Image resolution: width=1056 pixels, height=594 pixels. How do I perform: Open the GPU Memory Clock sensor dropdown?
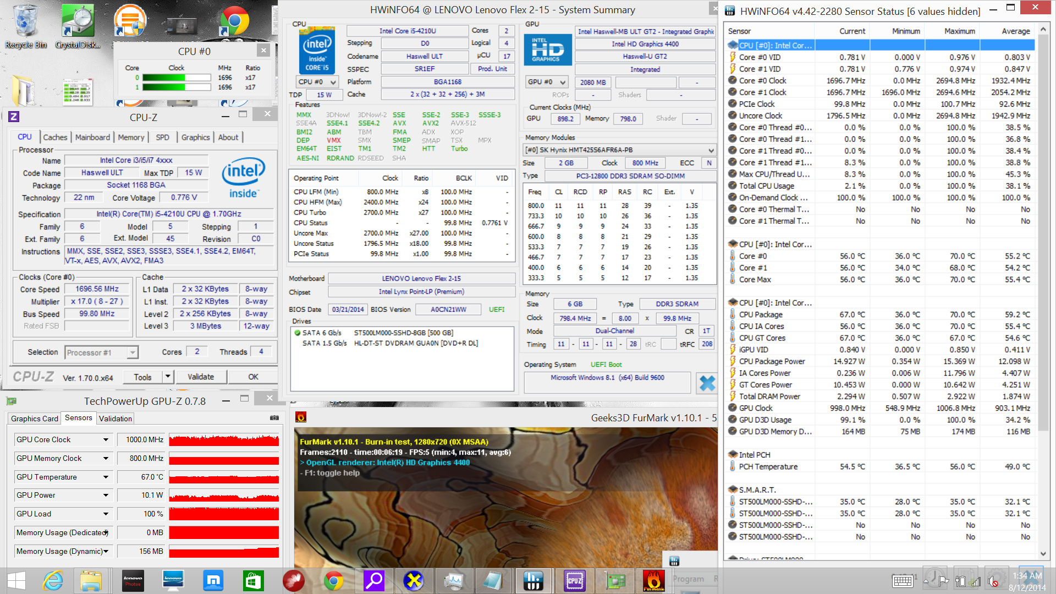pos(106,459)
